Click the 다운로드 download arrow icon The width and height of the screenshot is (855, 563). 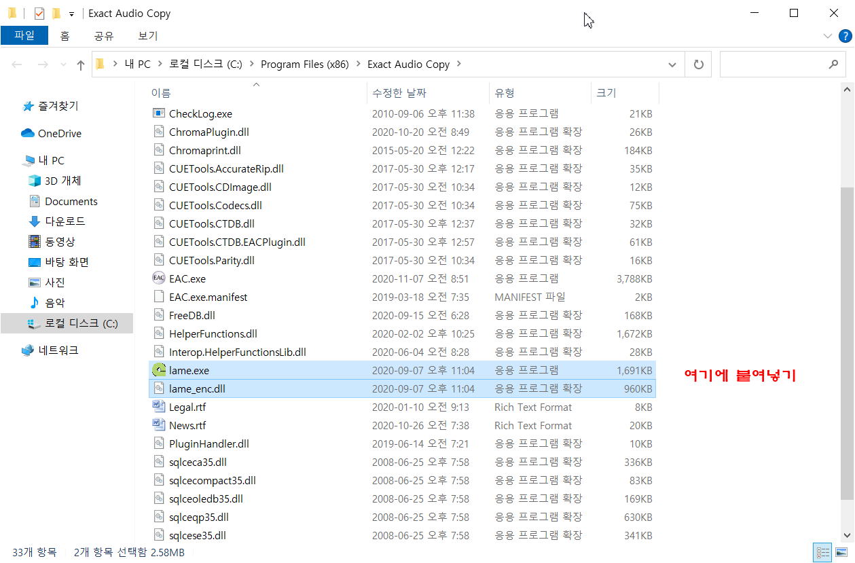coord(35,221)
